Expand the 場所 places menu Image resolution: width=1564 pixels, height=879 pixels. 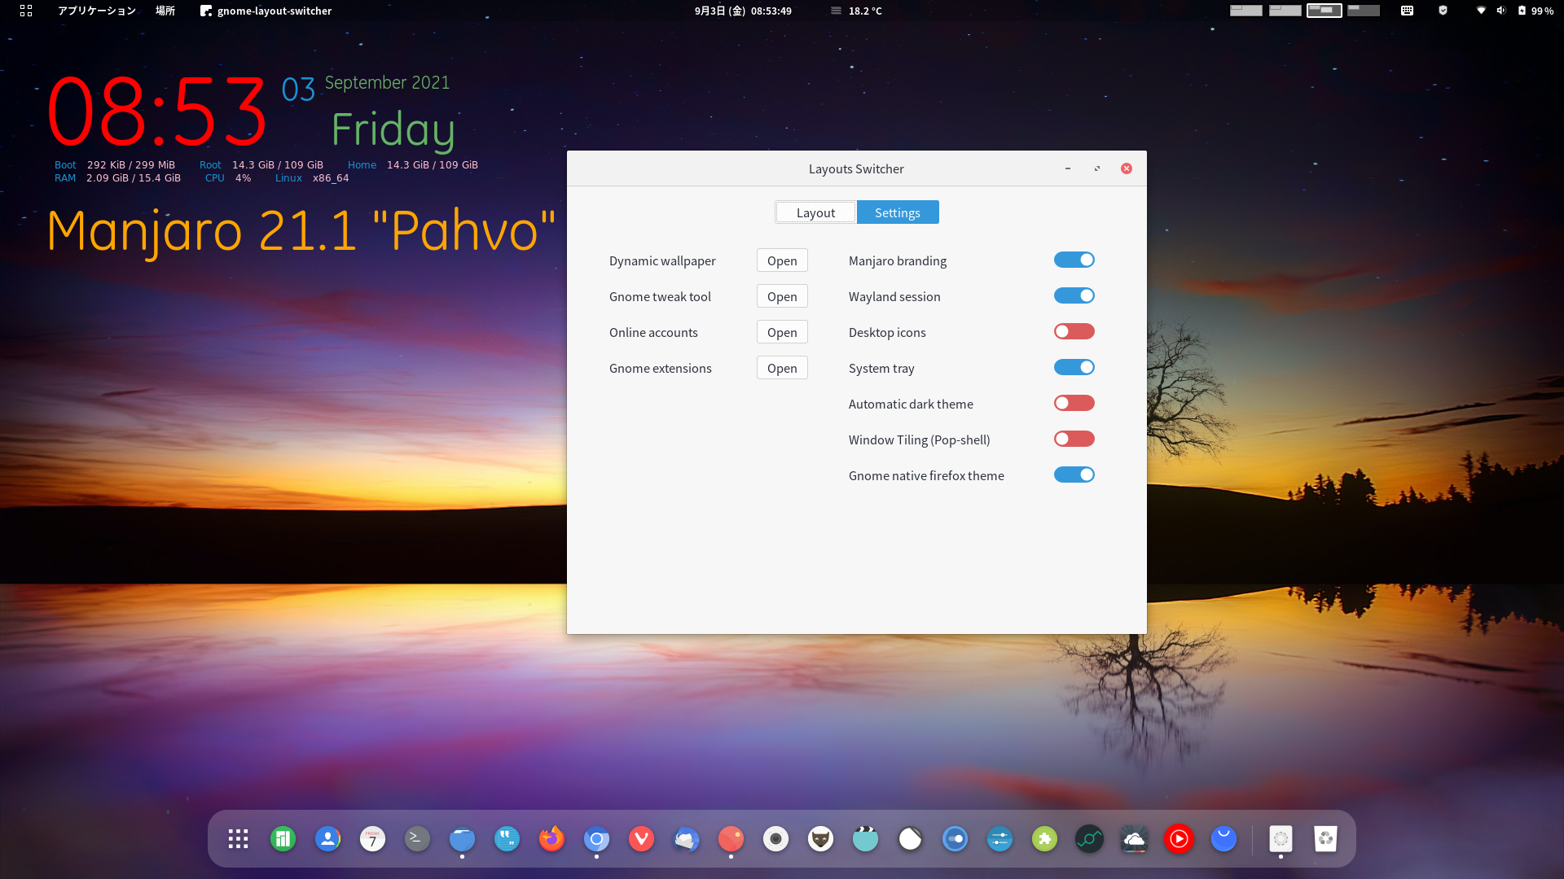click(165, 11)
